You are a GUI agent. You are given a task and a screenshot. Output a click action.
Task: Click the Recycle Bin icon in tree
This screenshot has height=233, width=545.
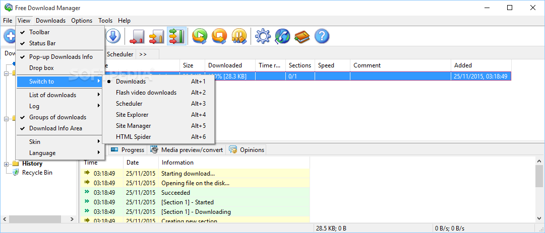coord(16,172)
